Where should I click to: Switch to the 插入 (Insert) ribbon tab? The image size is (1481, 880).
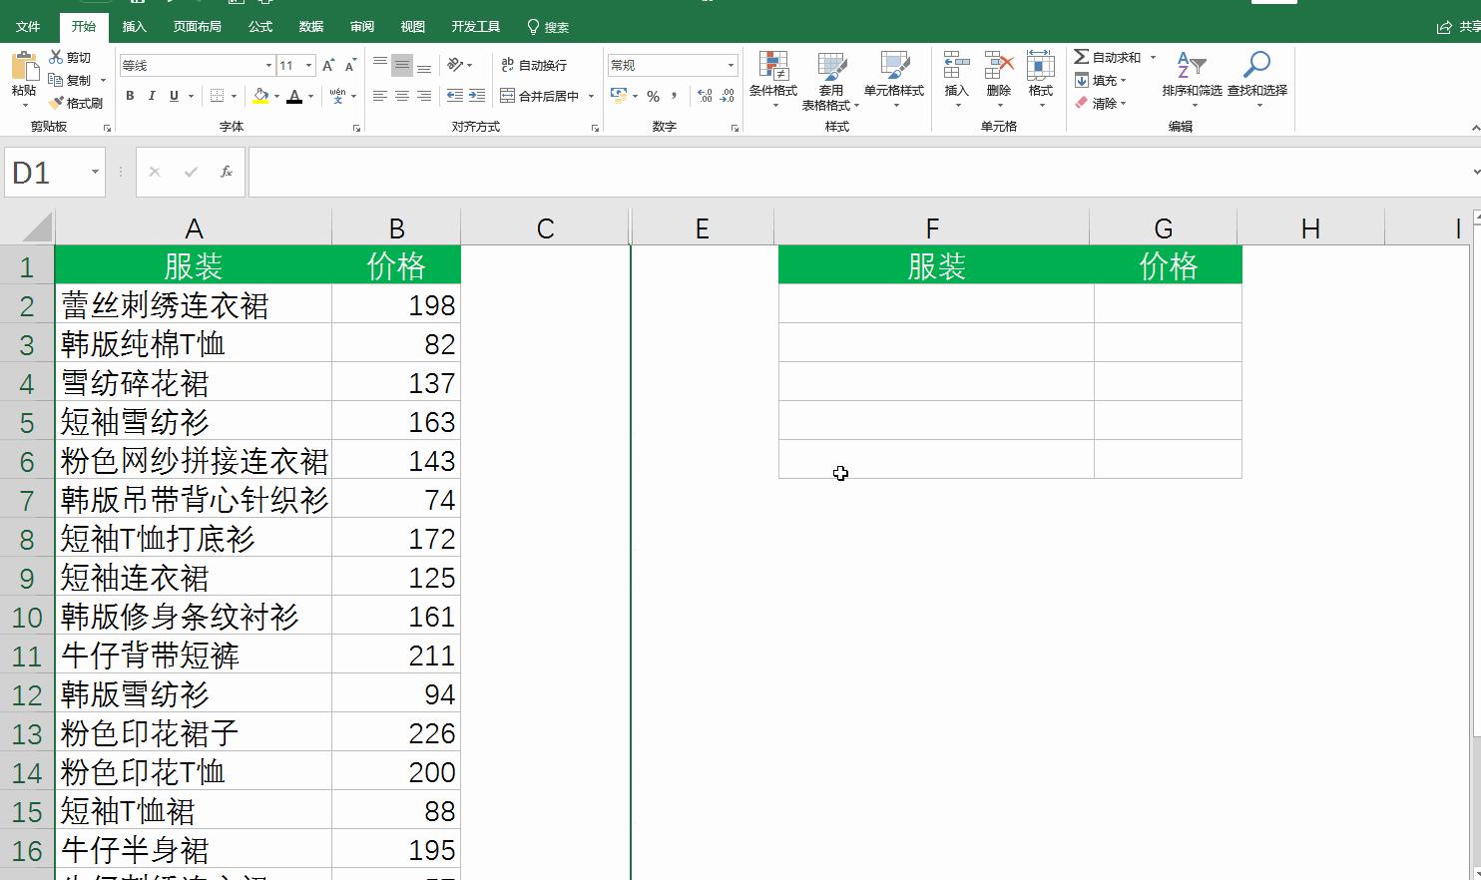[134, 27]
